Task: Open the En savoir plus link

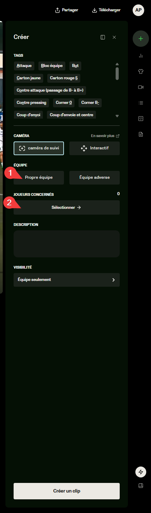Action: [x=105, y=136]
